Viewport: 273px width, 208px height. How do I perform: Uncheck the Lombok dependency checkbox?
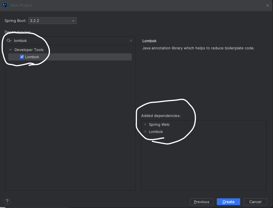tap(22, 57)
